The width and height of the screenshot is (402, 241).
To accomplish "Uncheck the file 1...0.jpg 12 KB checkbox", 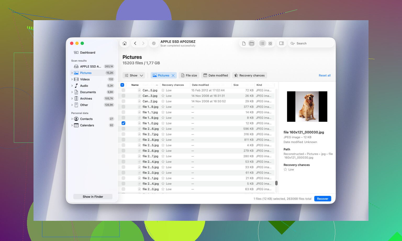I will [x=123, y=123].
